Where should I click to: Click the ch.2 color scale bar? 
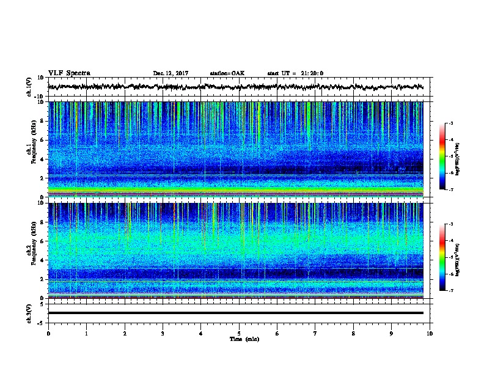442,257
